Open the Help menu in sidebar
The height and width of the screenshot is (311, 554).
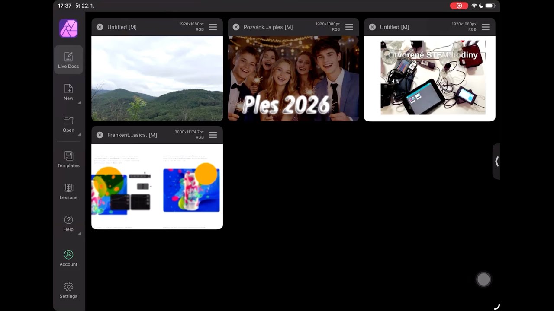tap(68, 223)
